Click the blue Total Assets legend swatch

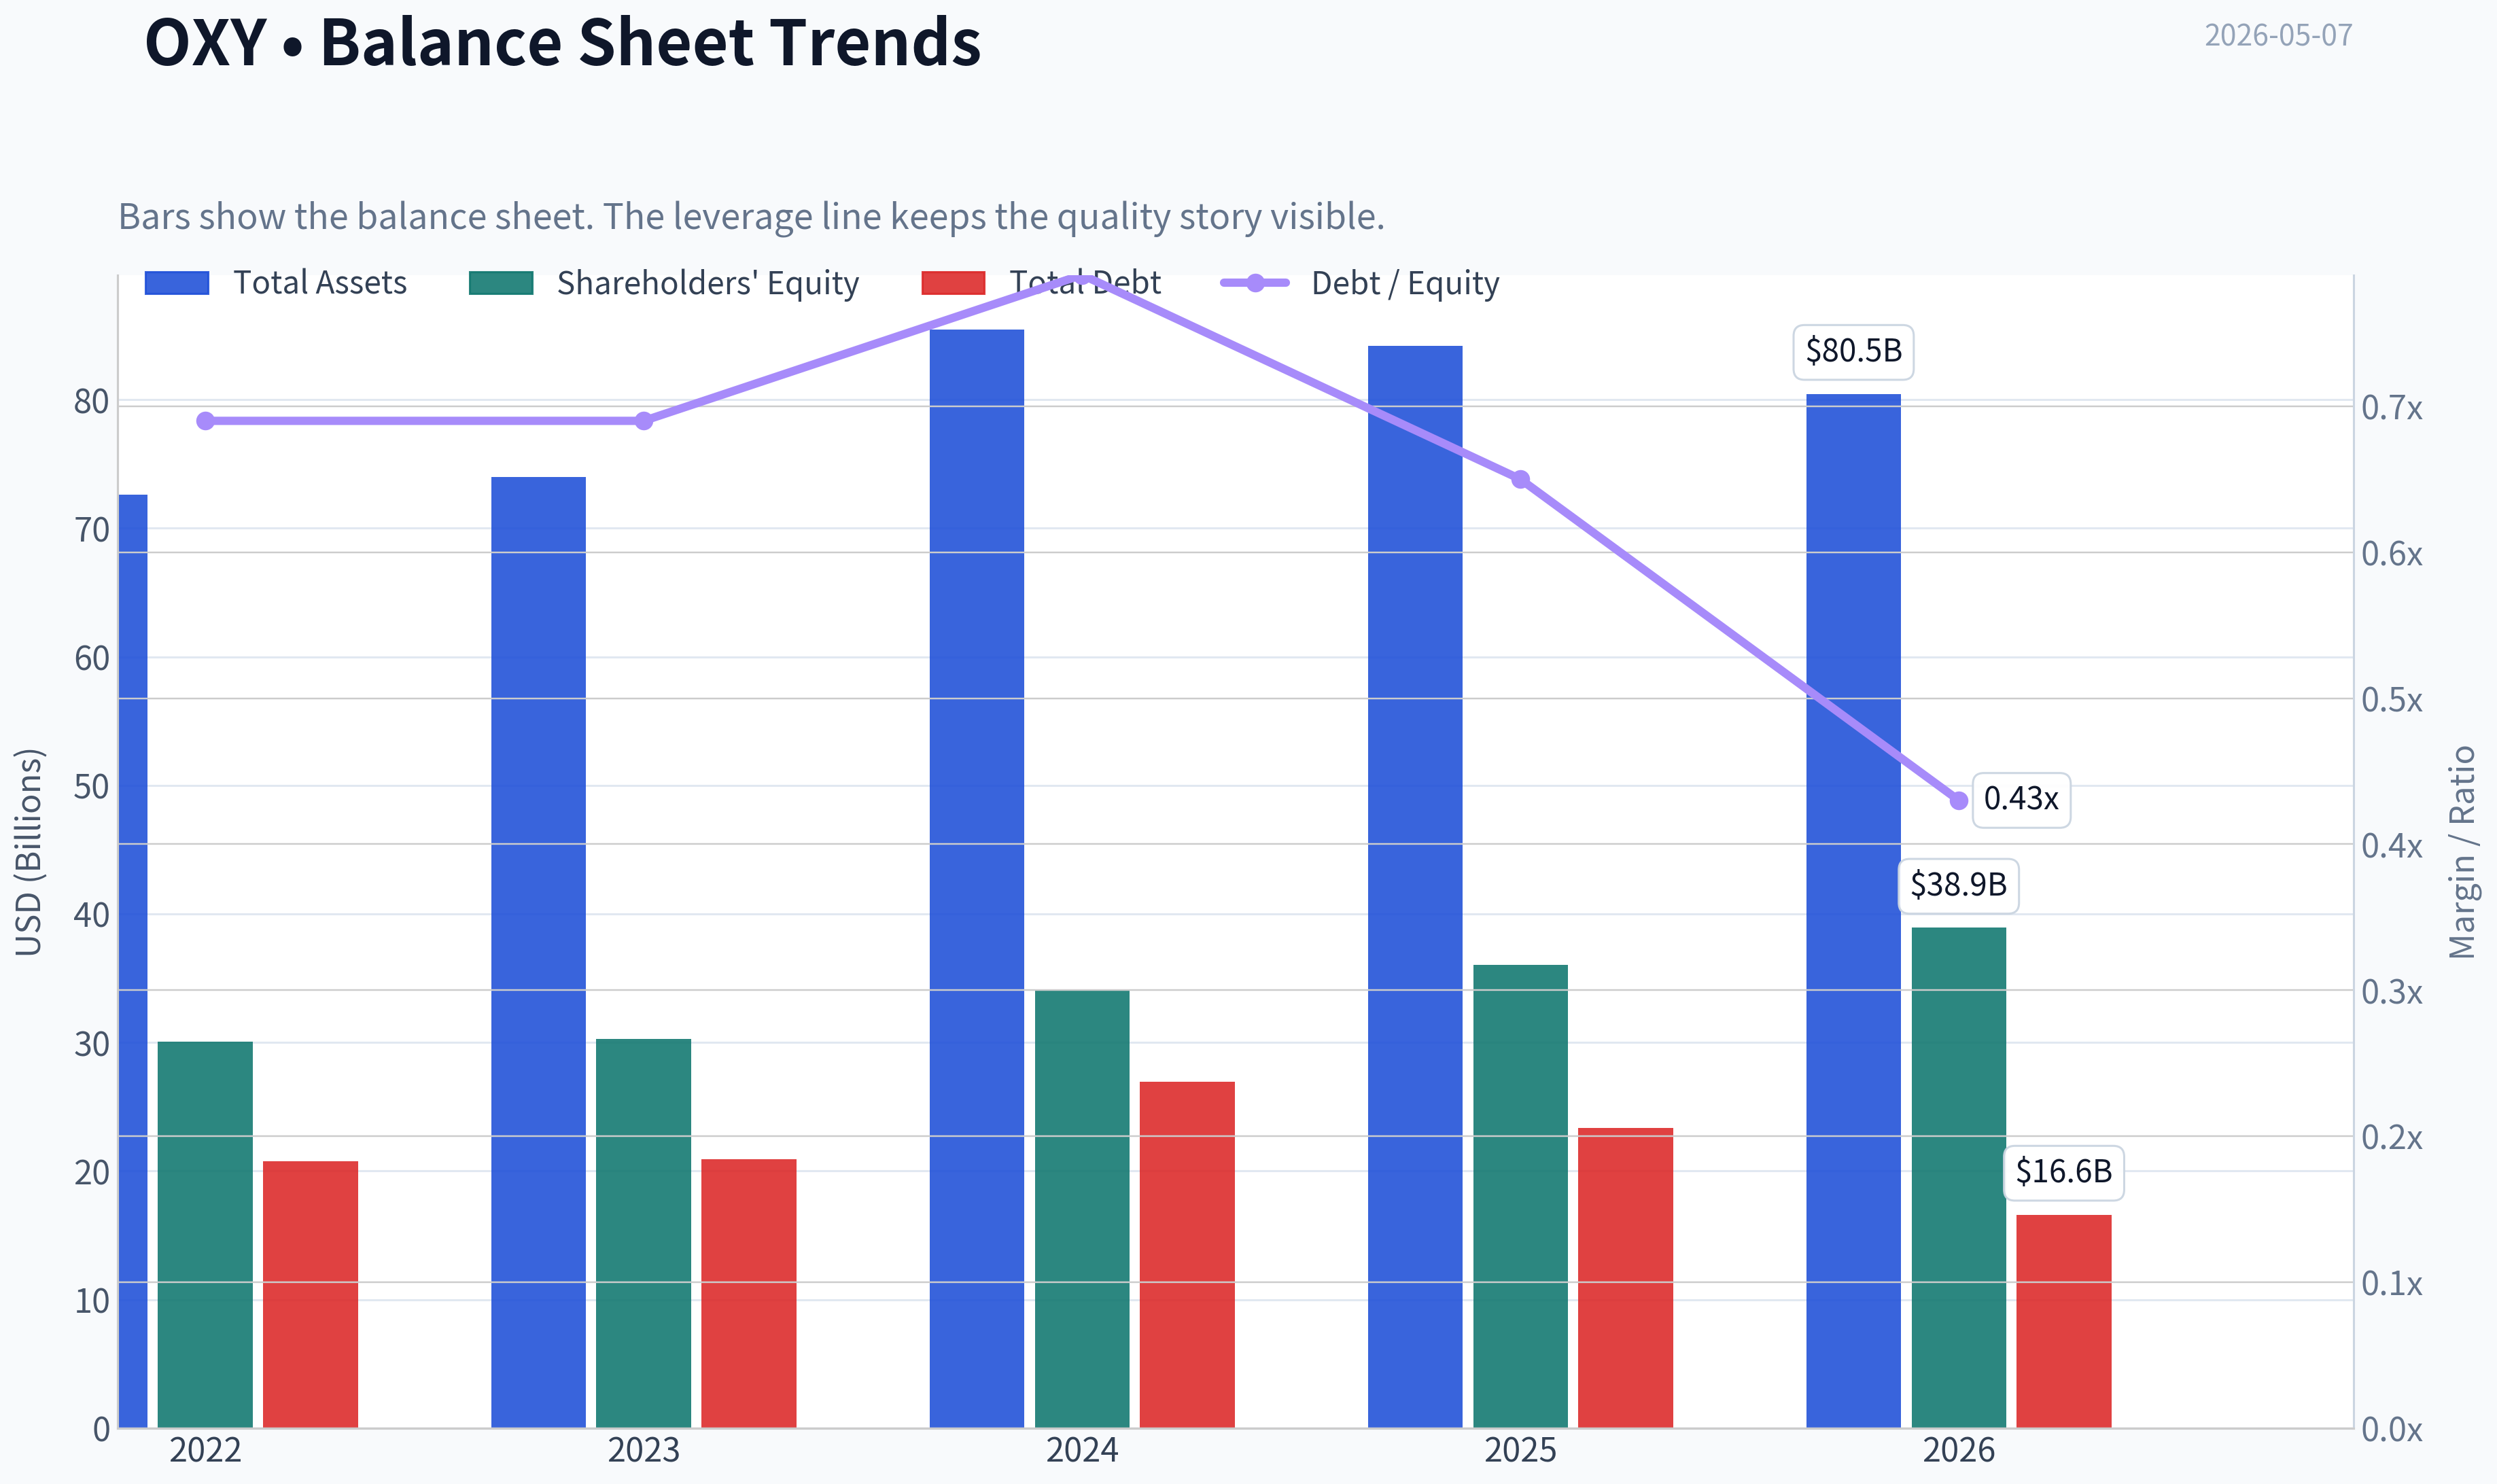(177, 283)
